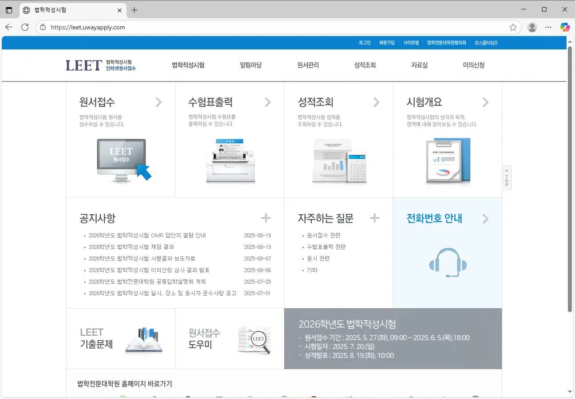
Task: Open the 로스쿨타임즈 link
Action: coord(486,43)
